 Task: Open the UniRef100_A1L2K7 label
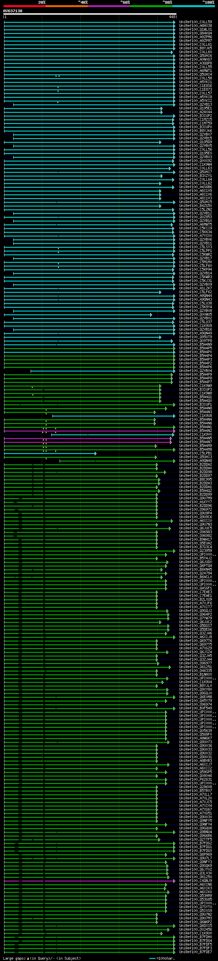pyautogui.click(x=195, y=288)
